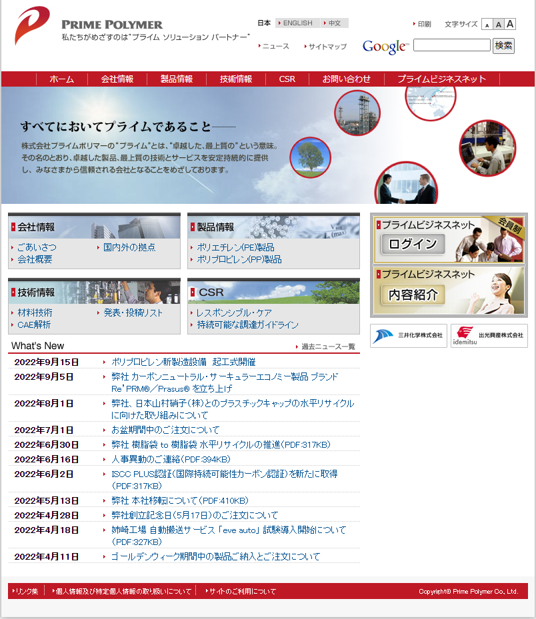
Task: Open news ポリプロピレン新製造設備 起工式開催
Action: [183, 362]
